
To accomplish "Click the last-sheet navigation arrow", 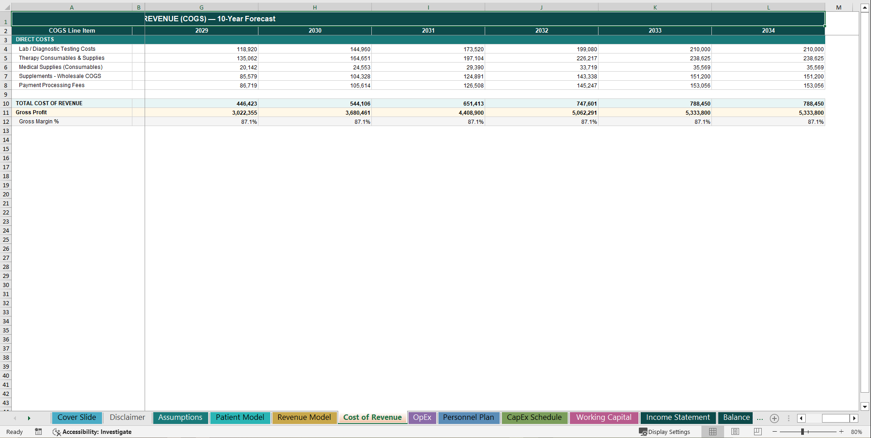I will pyautogui.click(x=29, y=418).
